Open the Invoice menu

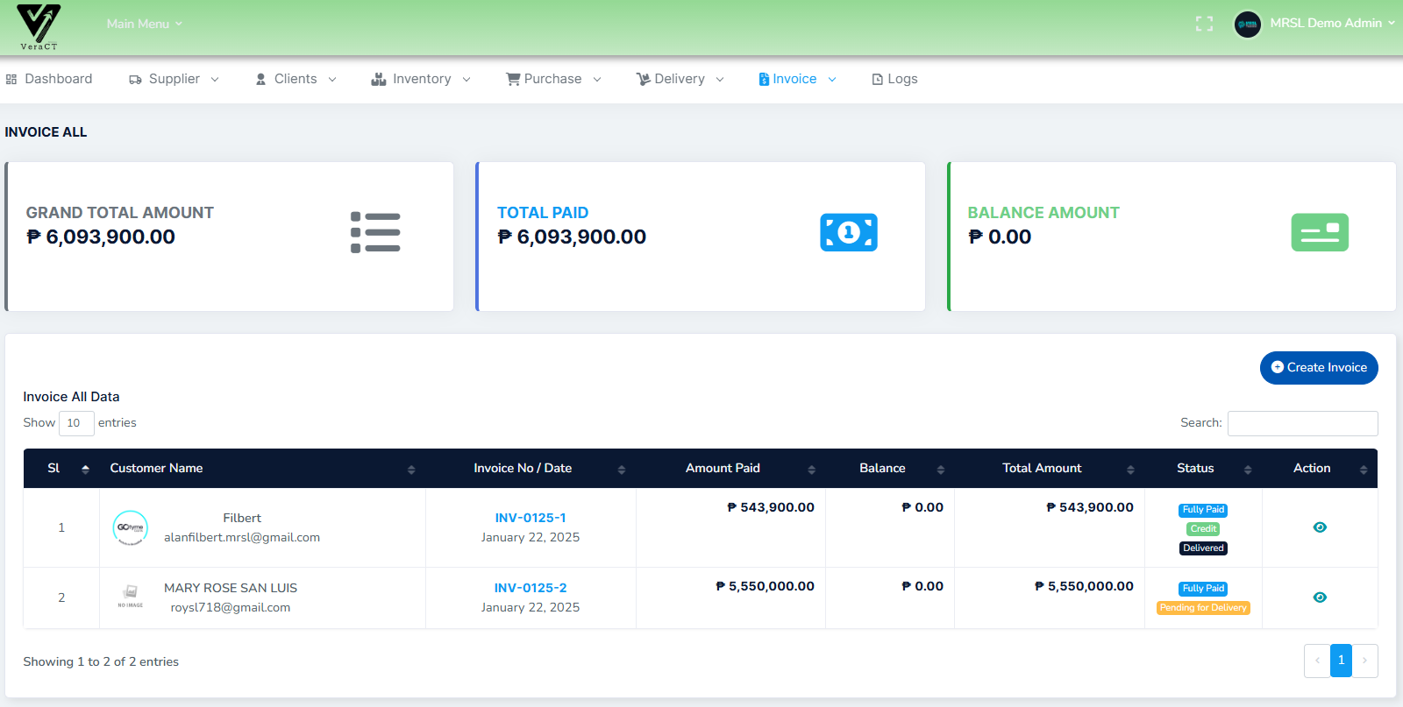click(797, 79)
